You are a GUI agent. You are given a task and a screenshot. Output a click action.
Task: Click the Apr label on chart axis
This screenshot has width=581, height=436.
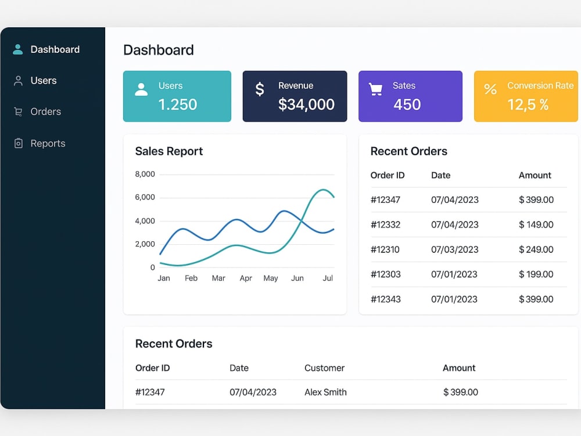pyautogui.click(x=246, y=278)
